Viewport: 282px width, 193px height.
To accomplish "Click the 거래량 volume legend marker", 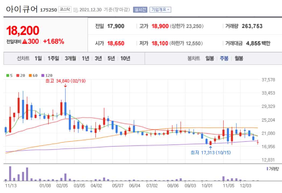I will (273, 169).
